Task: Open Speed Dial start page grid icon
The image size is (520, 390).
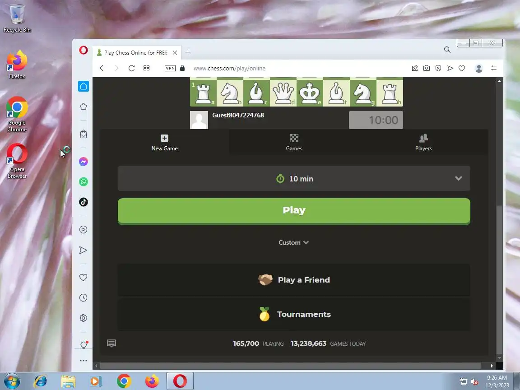Action: click(147, 68)
